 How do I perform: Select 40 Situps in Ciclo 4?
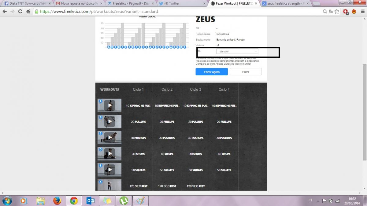[x=224, y=154]
